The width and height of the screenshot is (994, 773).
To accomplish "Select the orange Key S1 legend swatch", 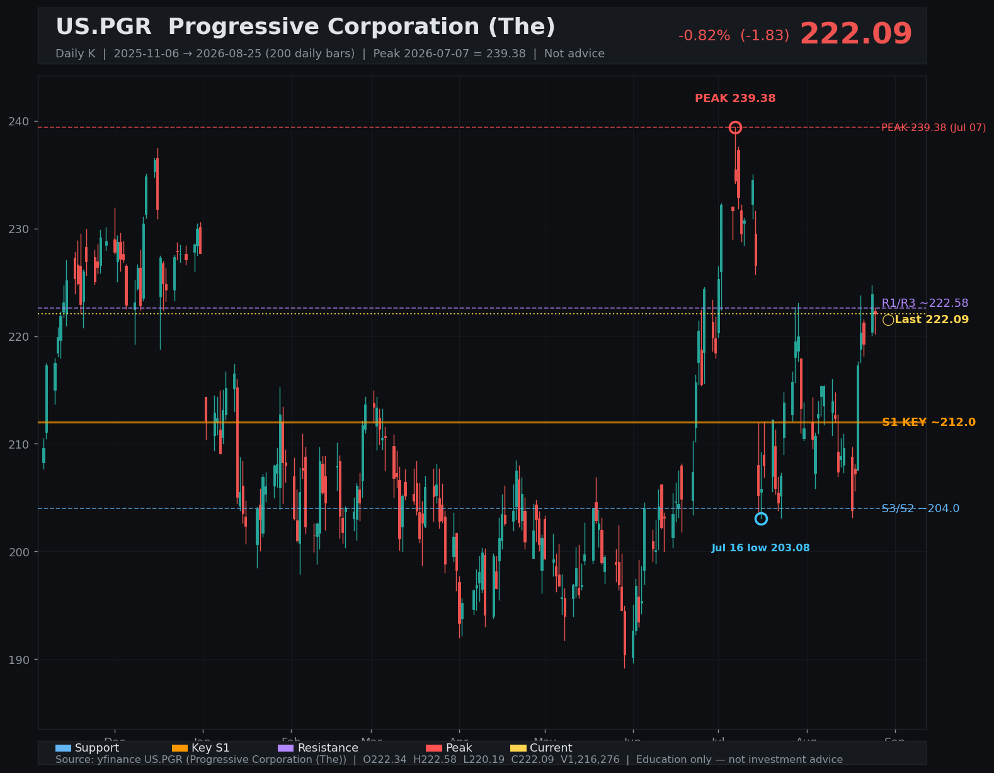I will click(x=180, y=748).
